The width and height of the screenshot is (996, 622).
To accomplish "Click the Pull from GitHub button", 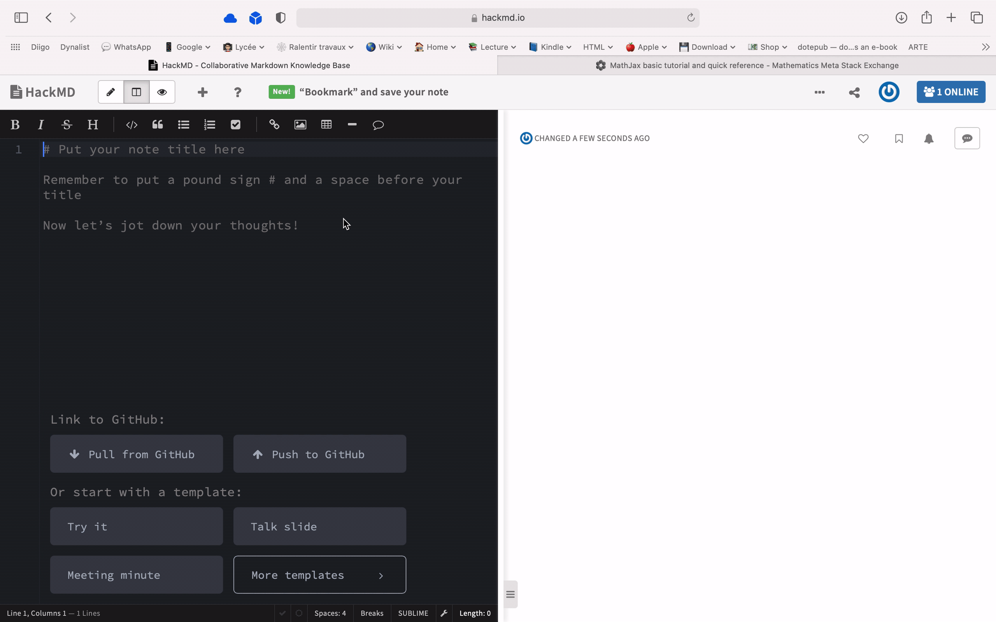I will point(136,454).
